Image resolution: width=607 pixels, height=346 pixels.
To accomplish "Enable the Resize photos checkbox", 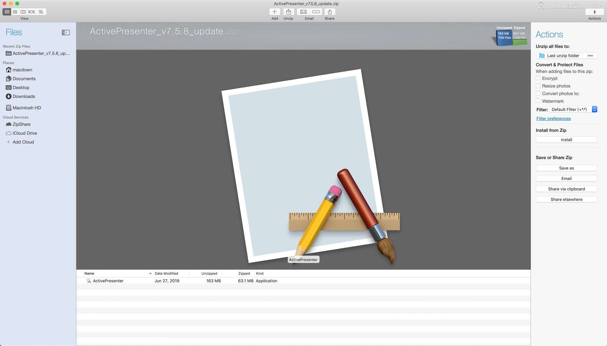I will coord(538,86).
